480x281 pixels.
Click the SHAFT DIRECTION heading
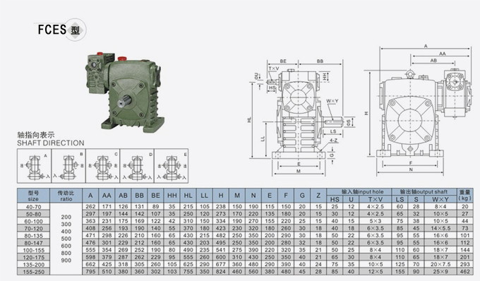point(51,143)
